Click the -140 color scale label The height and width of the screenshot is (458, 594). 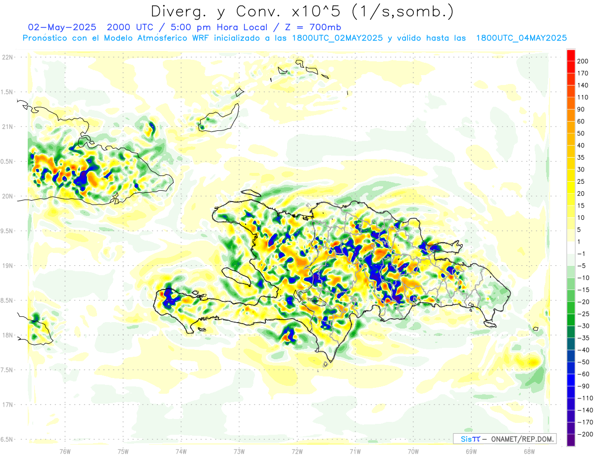coord(585,410)
